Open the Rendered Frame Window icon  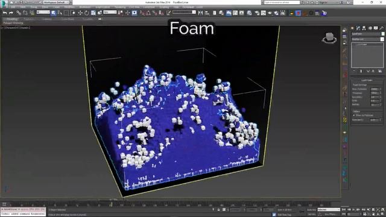pyautogui.click(x=264, y=13)
